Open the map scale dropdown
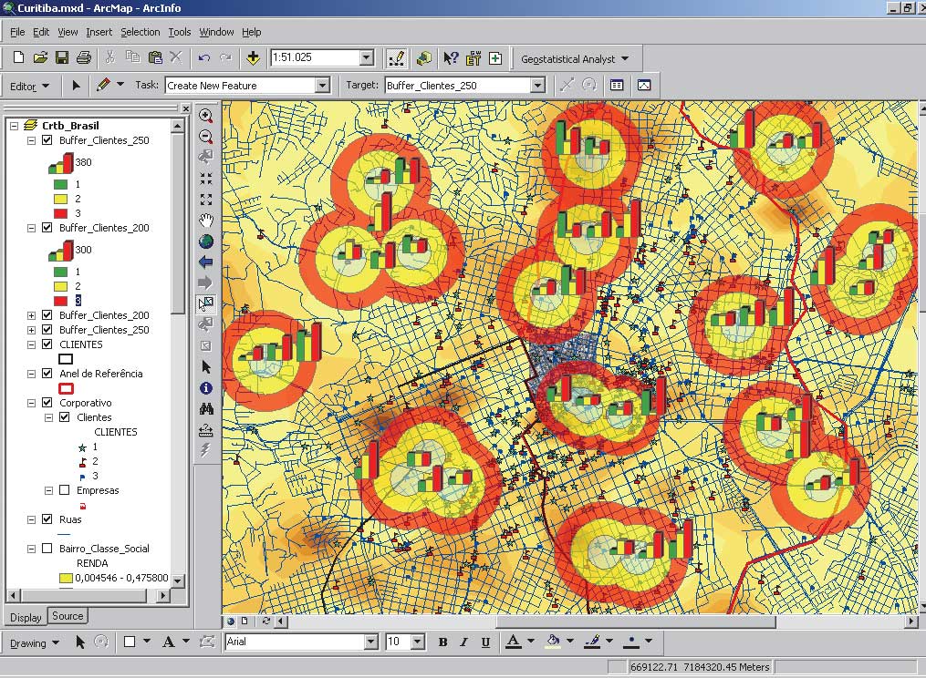 [x=366, y=57]
